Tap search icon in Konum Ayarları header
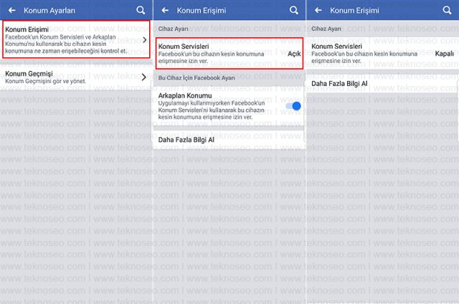Viewport: 459px width, 304px height. tap(141, 10)
